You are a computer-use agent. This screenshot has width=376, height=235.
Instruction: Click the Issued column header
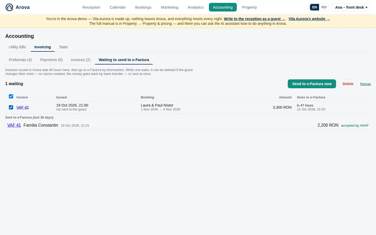(x=61, y=97)
